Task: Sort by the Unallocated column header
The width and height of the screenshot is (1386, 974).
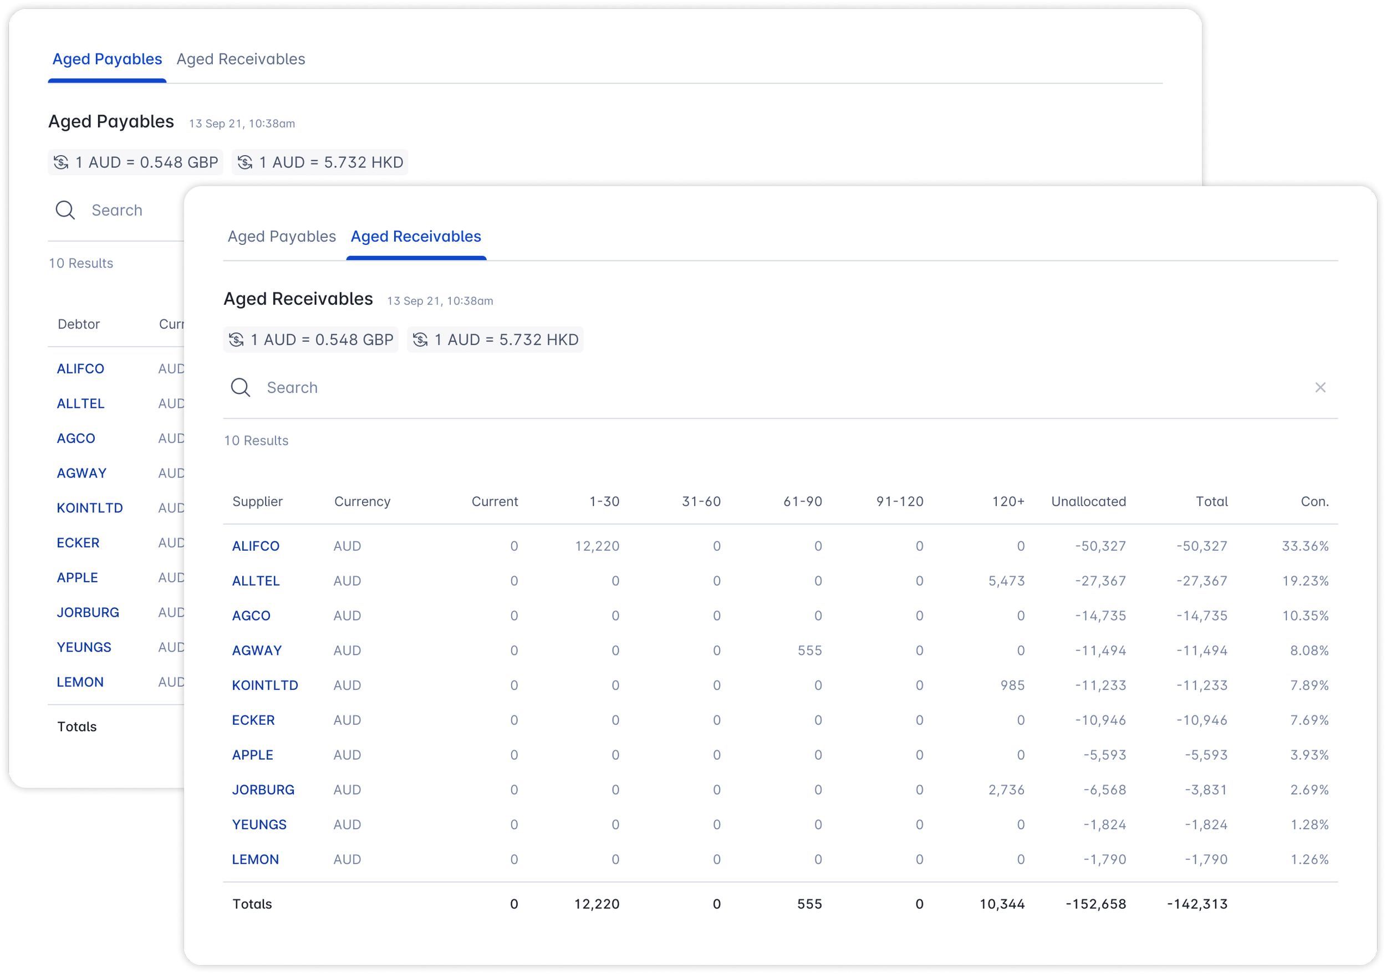Action: point(1088,501)
